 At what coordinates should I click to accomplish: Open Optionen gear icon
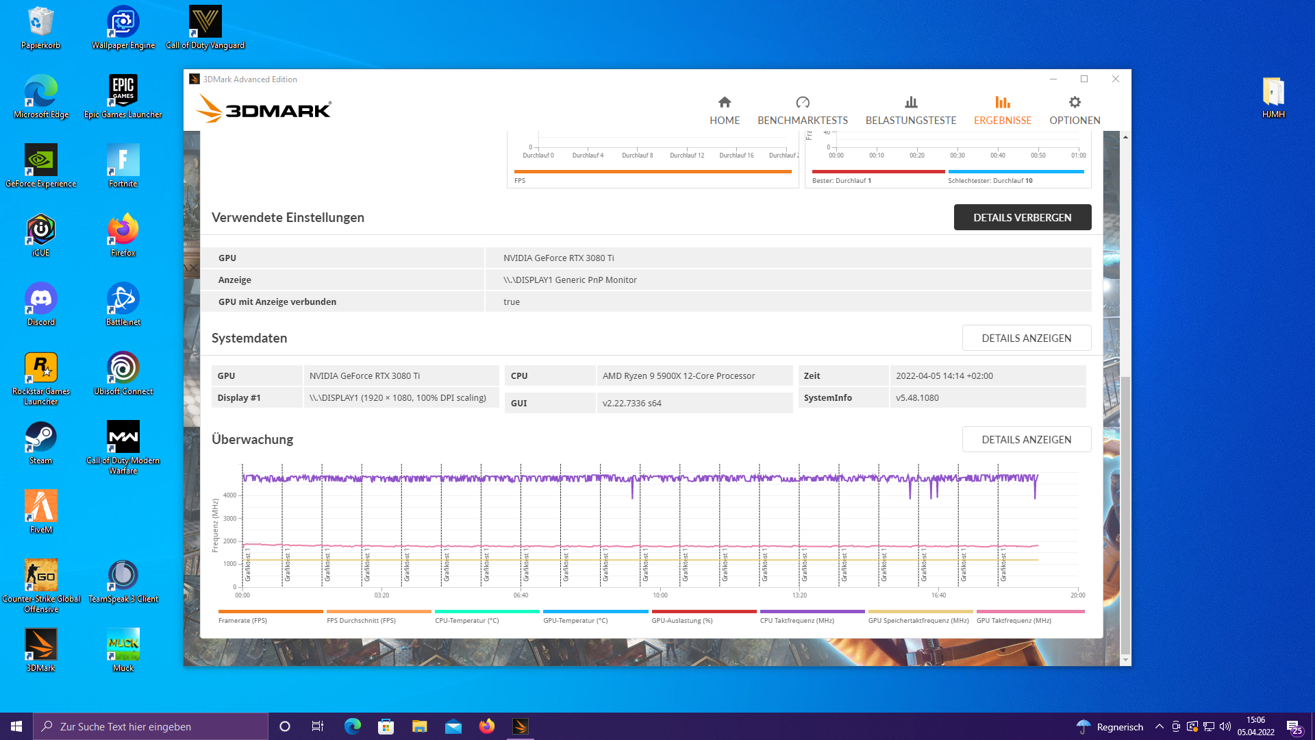[1075, 103]
